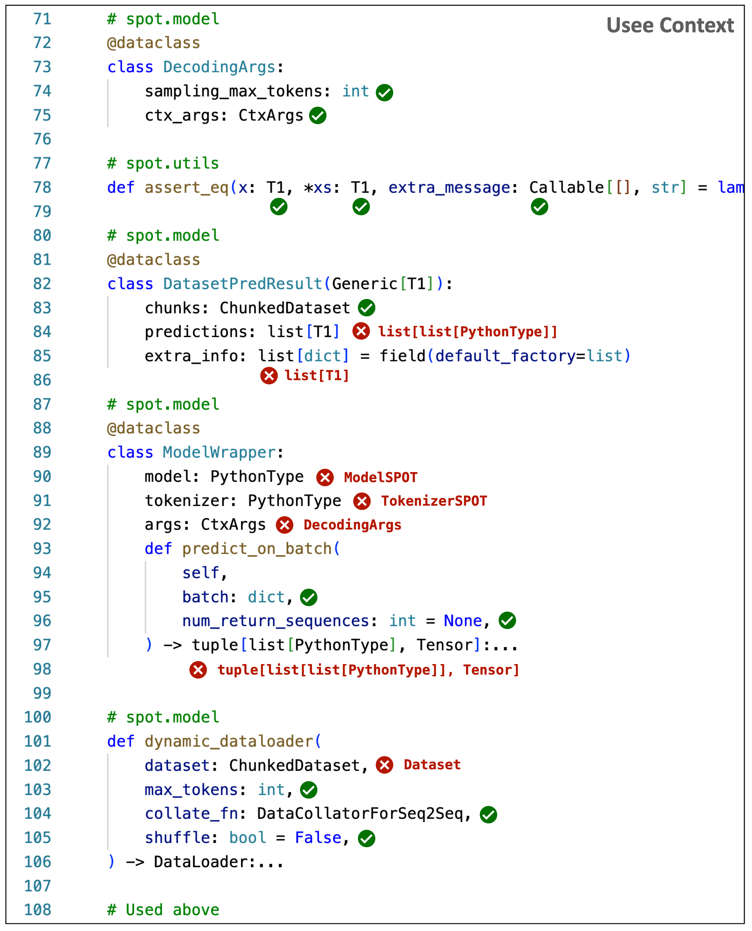Click green check beside num_return_sequences line

tap(507, 620)
